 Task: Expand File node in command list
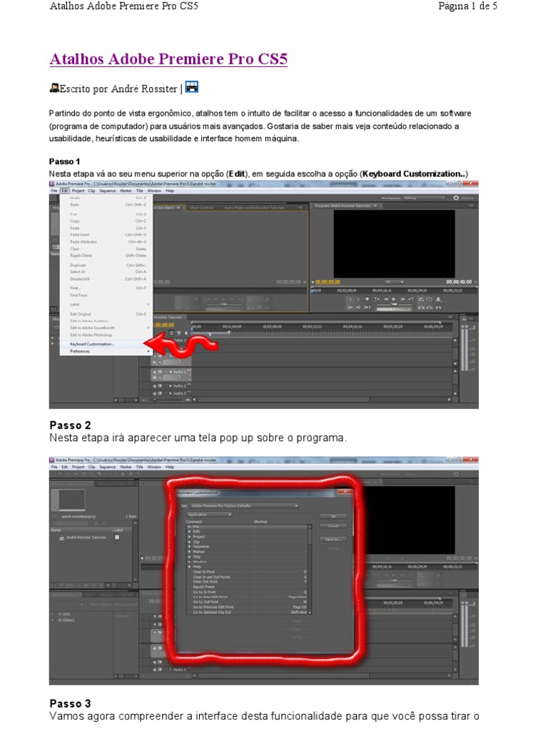(x=189, y=527)
